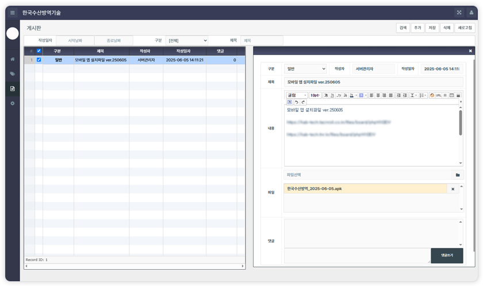The height and width of the screenshot is (287, 483).
Task: Justify the editor text
Action: pos(390,95)
